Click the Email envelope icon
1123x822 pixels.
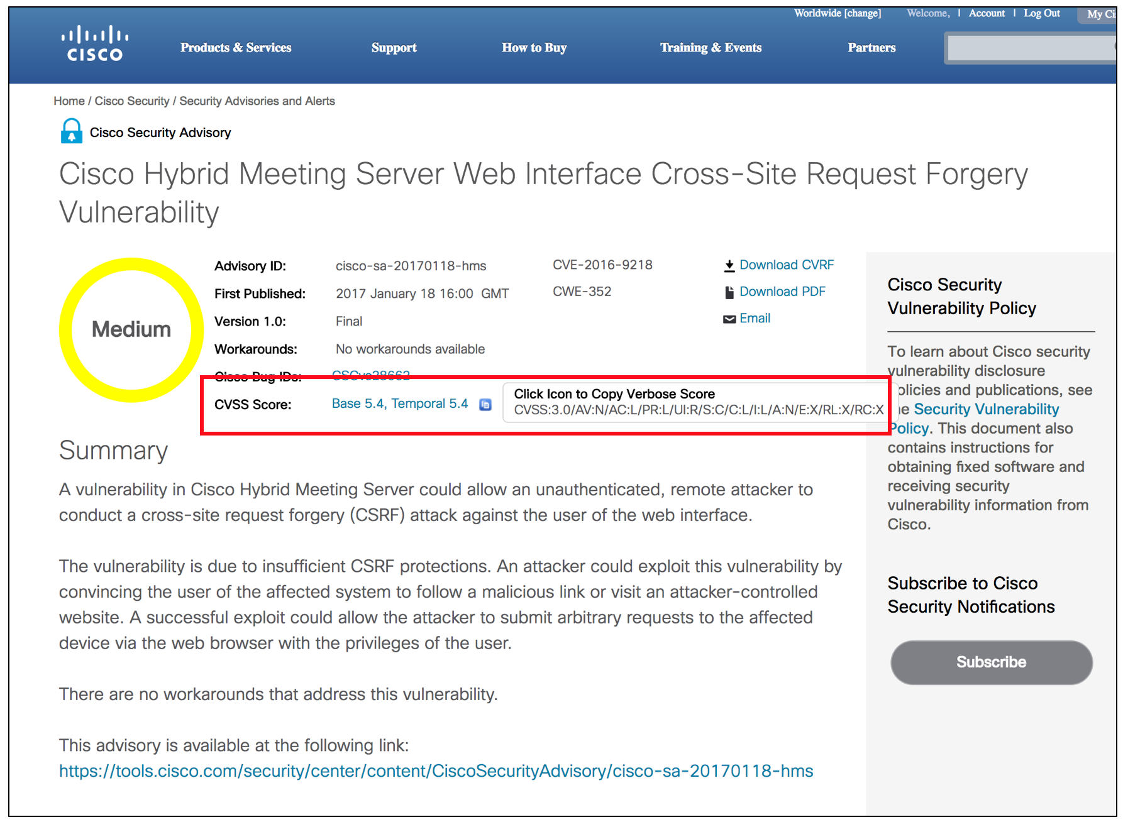coord(729,319)
